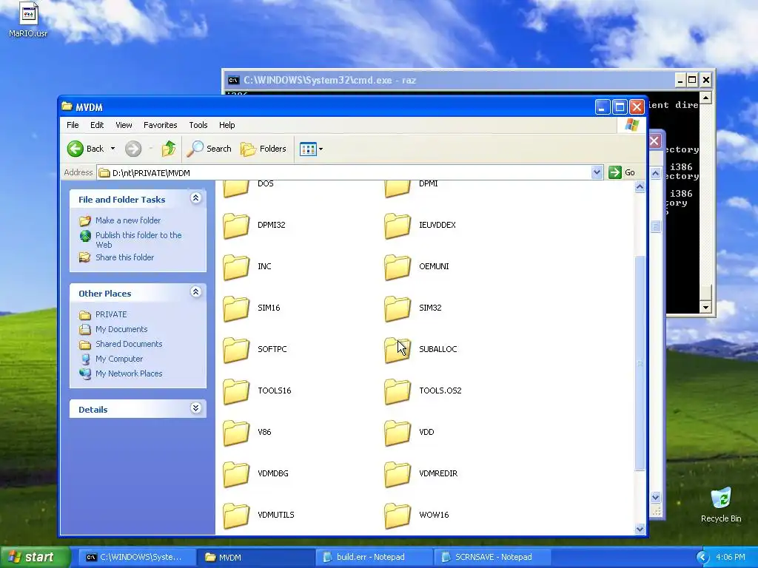Switch to SCRNSAVE Notepad taskbar button
Image resolution: width=758 pixels, height=568 pixels.
492,557
